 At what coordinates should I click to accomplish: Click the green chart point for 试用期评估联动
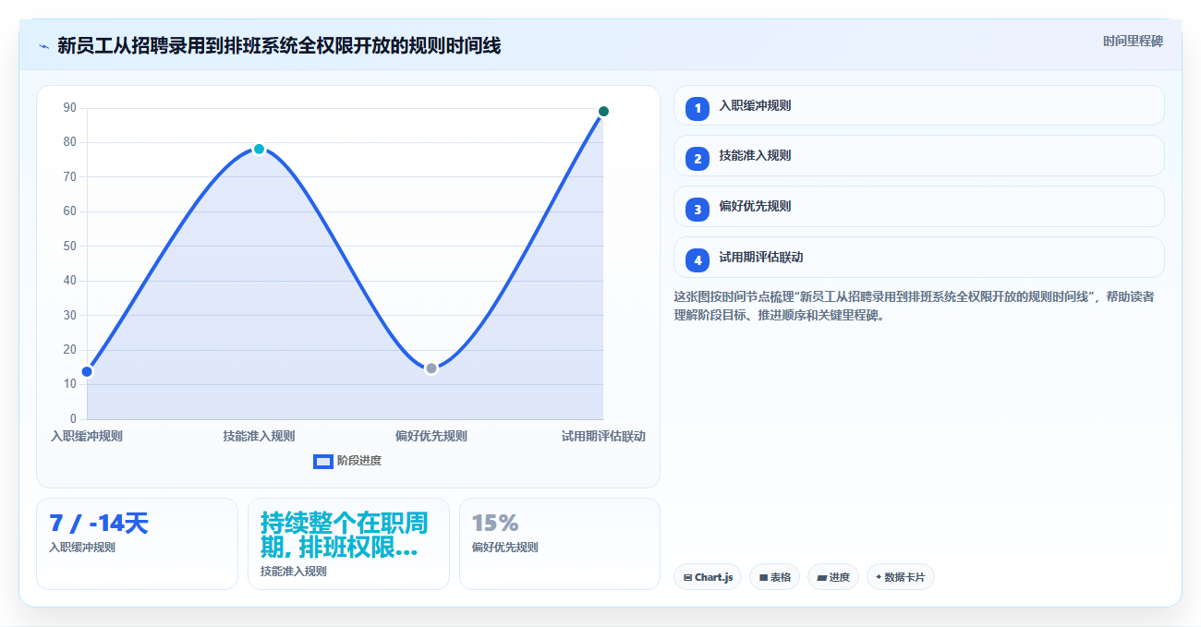[x=603, y=112]
